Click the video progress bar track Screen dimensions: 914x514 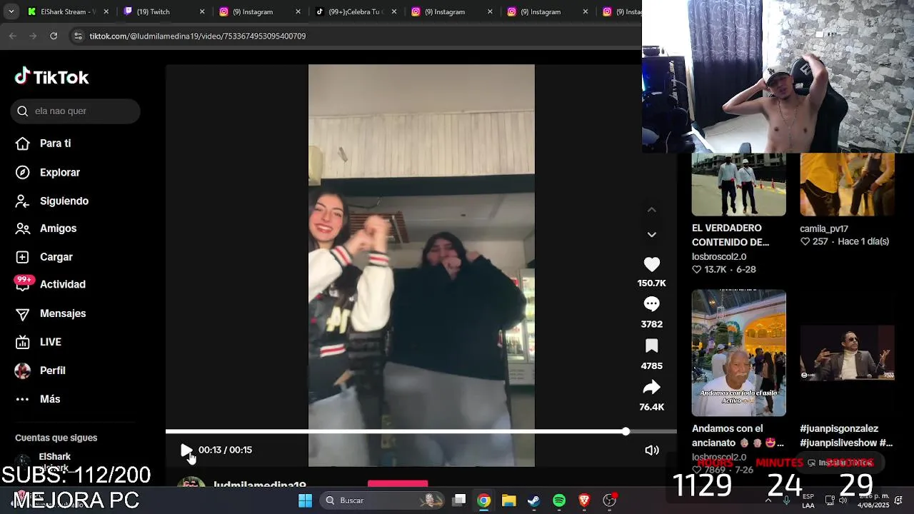(x=421, y=431)
